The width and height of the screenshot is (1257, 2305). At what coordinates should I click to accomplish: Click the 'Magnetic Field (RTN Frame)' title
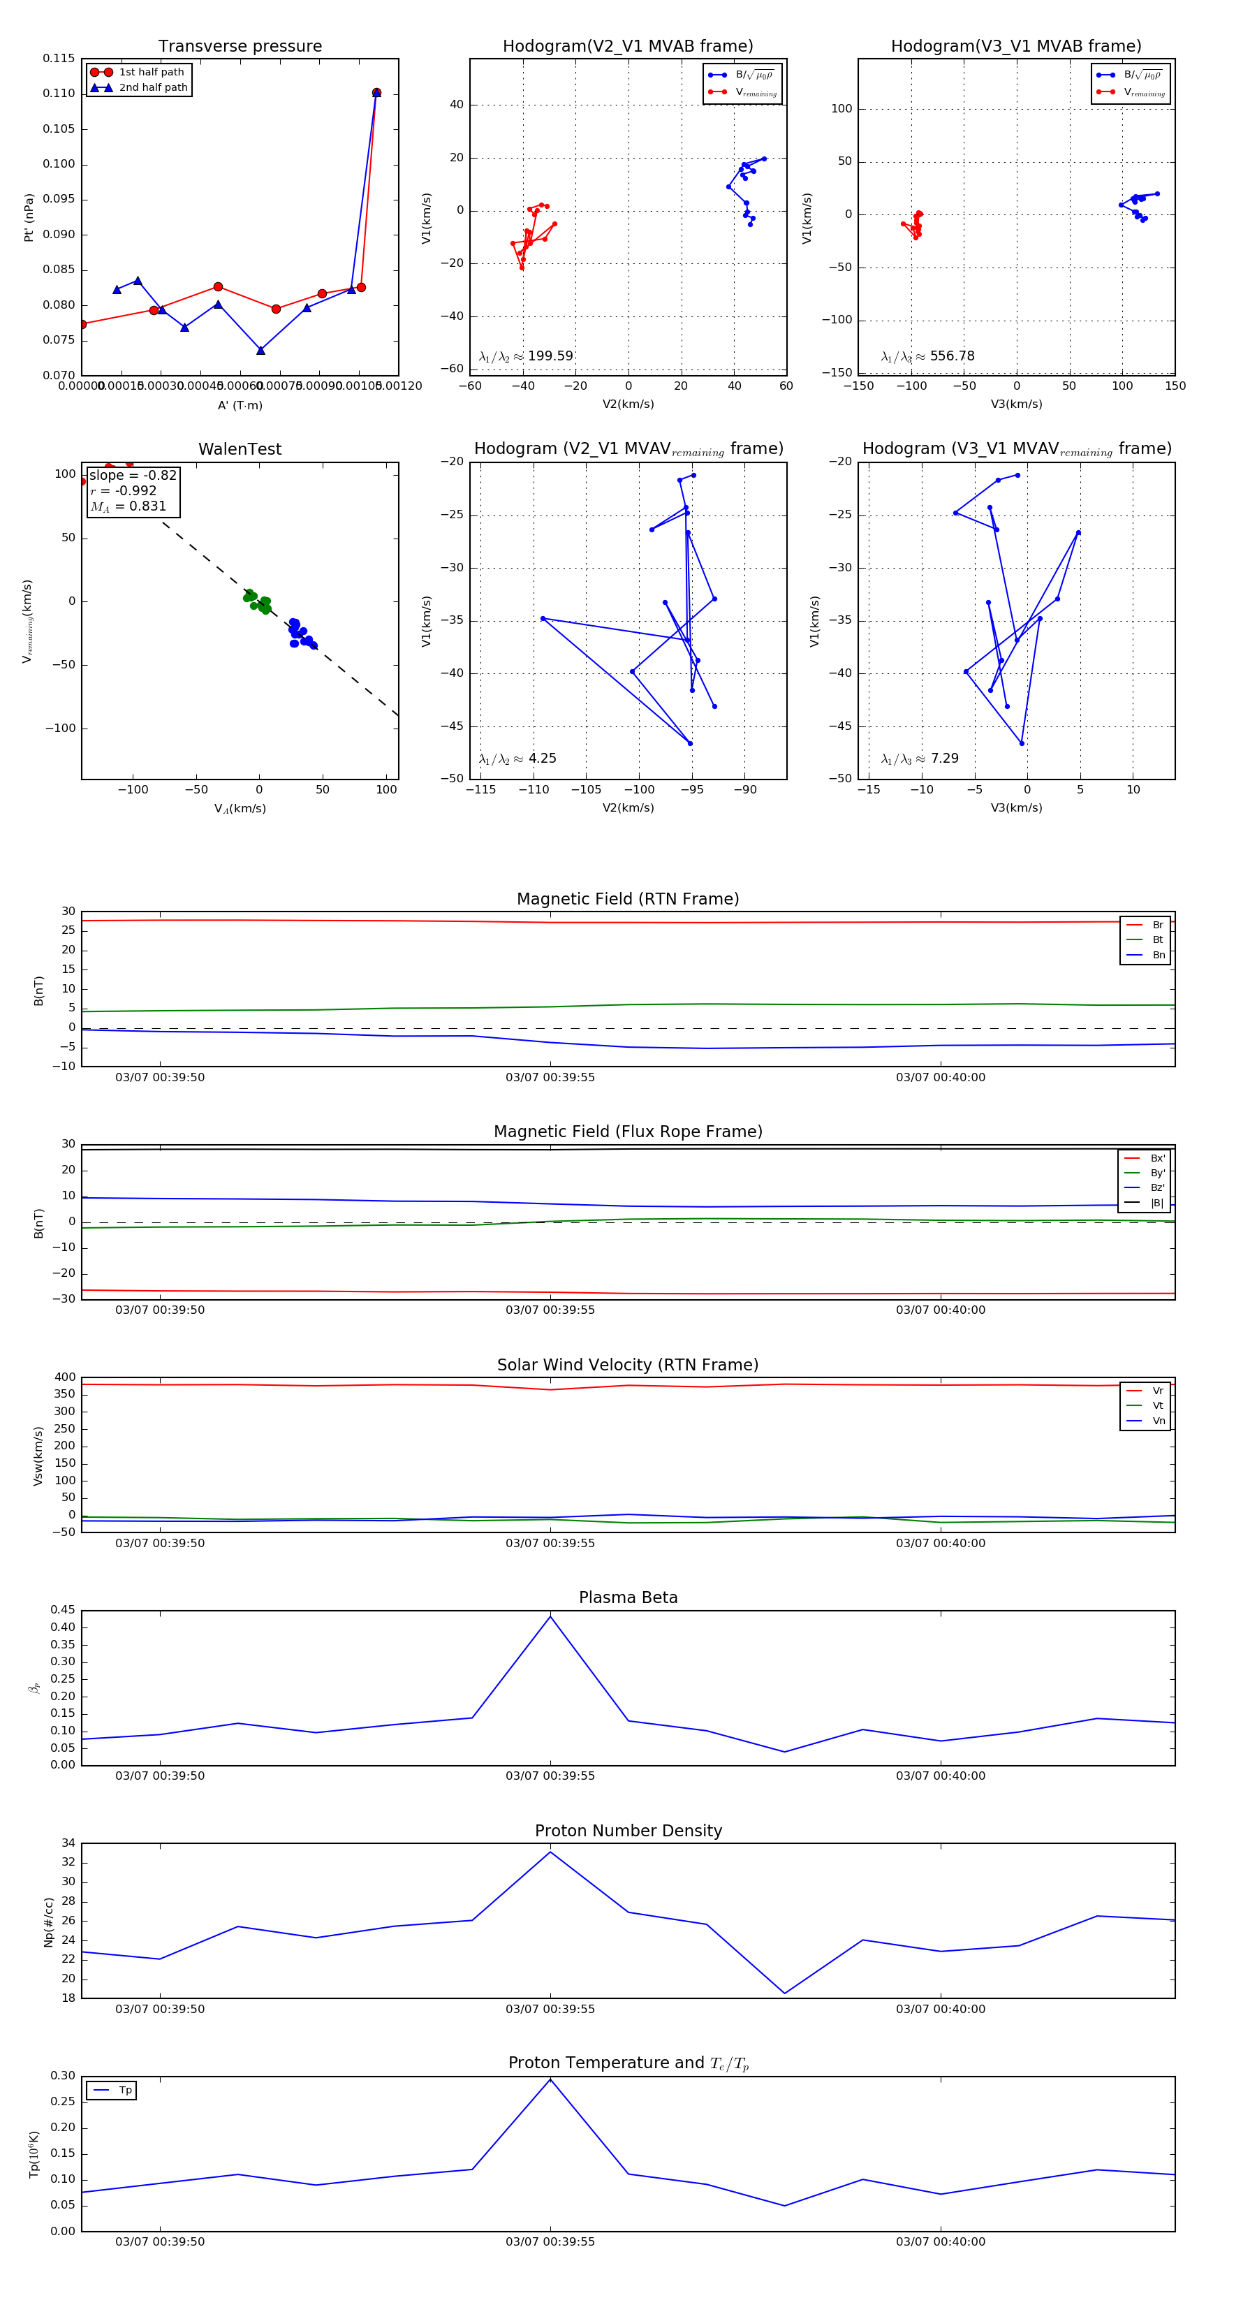click(x=628, y=899)
